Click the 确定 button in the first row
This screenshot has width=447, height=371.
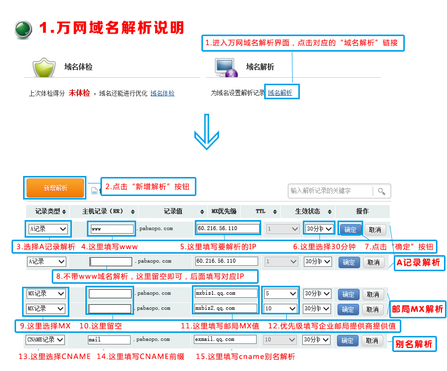tap(350, 229)
